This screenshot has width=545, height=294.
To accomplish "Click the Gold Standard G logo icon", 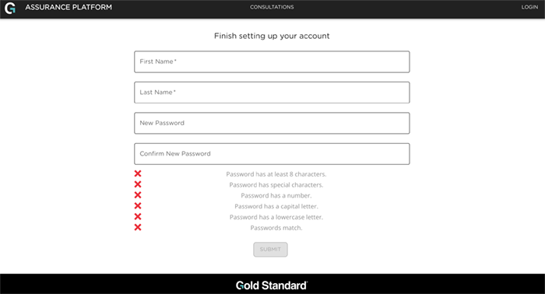I will pyautogui.click(x=10, y=8).
